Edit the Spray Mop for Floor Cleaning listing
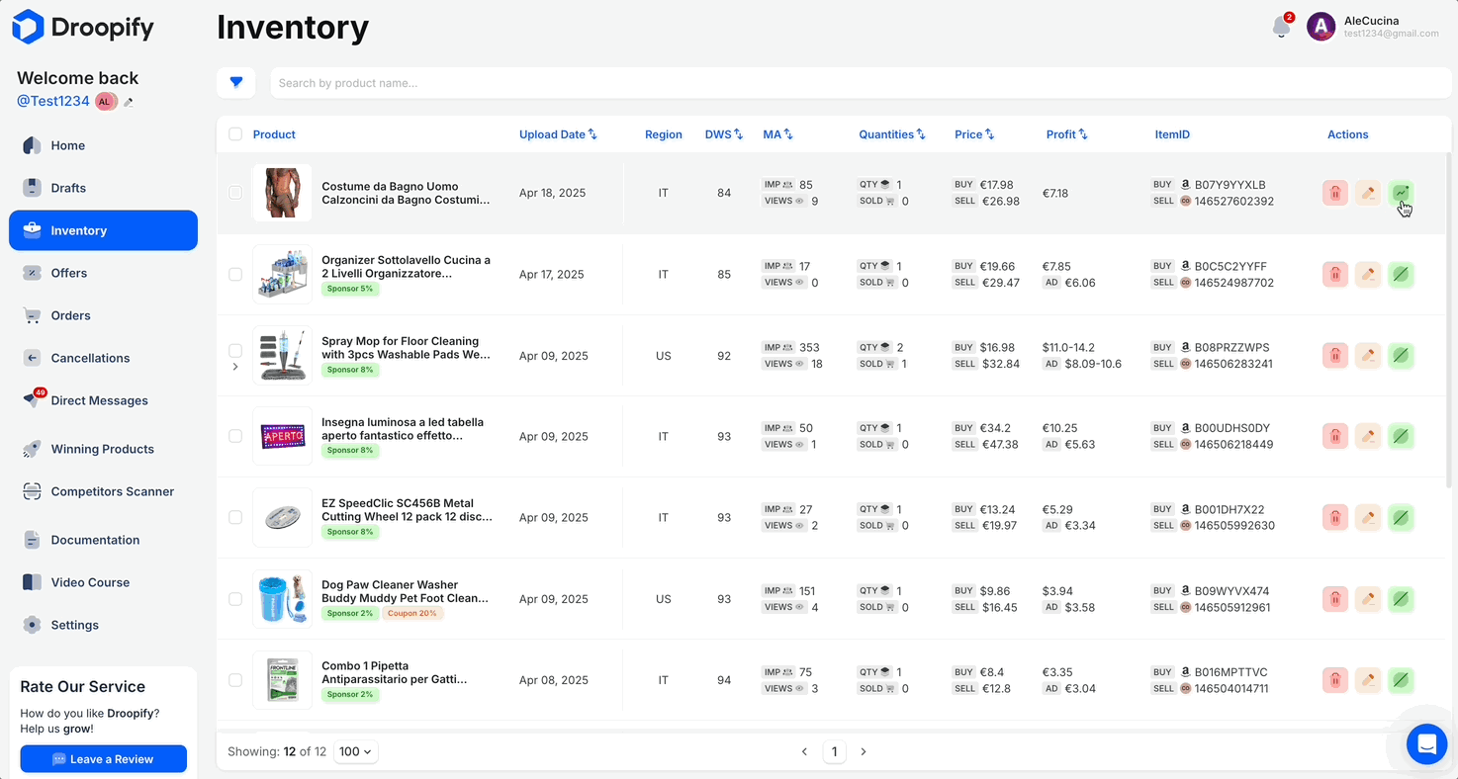Screen dimensions: 1458x779 (x=1368, y=355)
